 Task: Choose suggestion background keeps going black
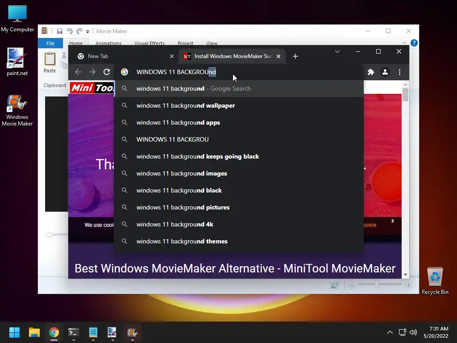(x=239, y=156)
